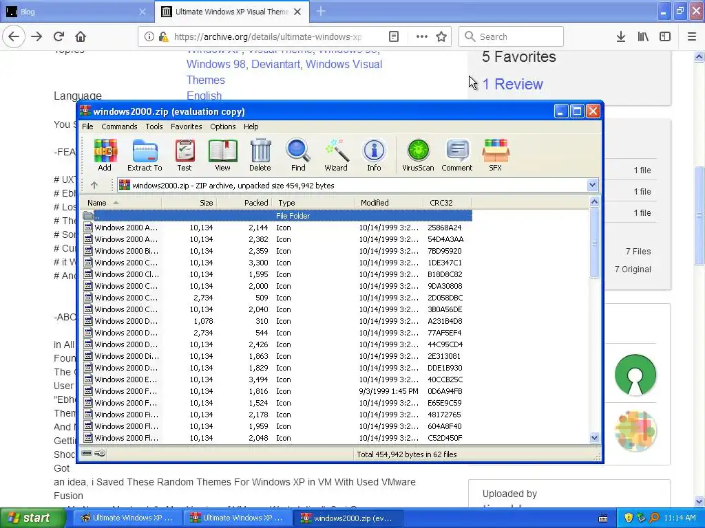Image resolution: width=705 pixels, height=528 pixels.
Task: Click the Add toolbar icon in WinRAR
Action: coord(105,155)
